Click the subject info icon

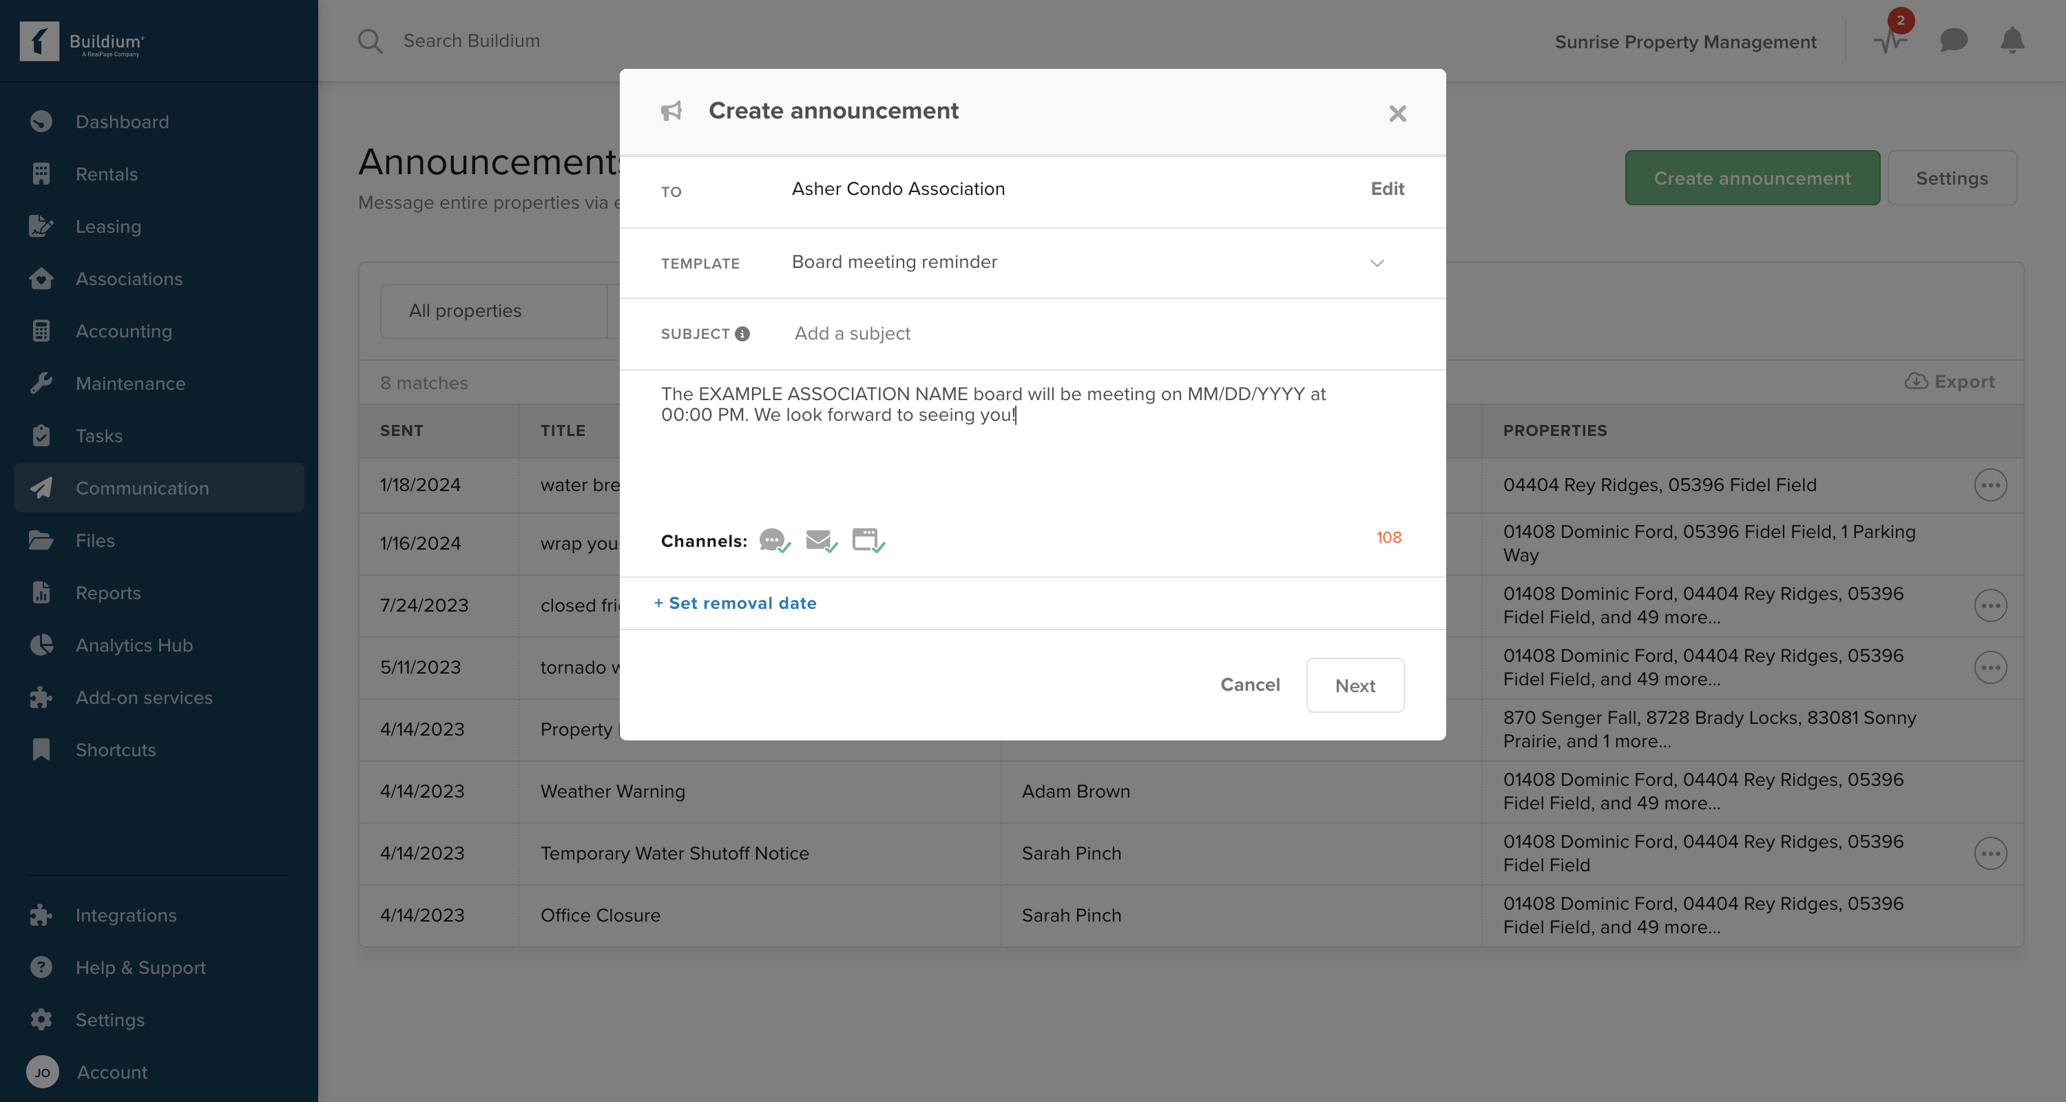tap(742, 333)
